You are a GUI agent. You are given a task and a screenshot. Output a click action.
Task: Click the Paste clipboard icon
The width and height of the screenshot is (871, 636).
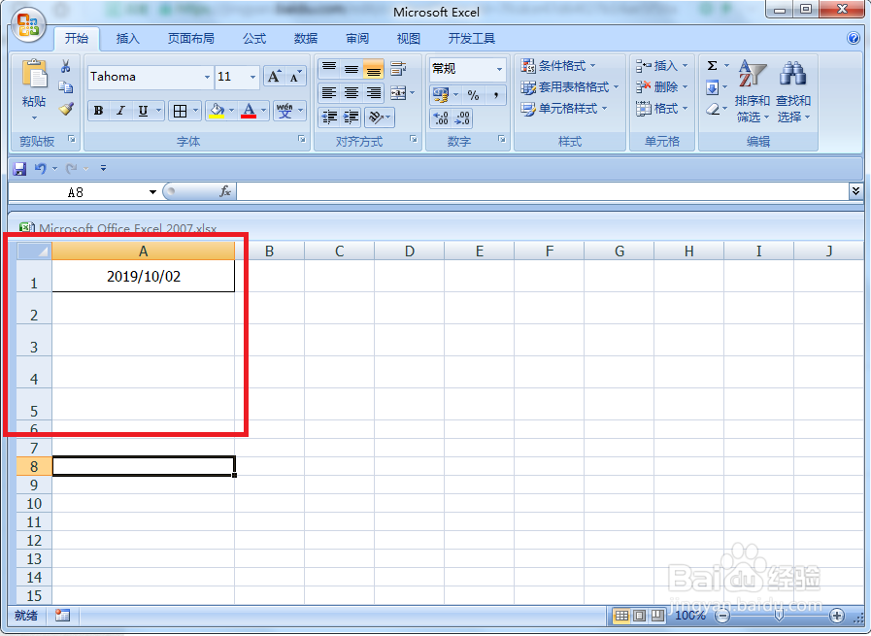point(34,74)
